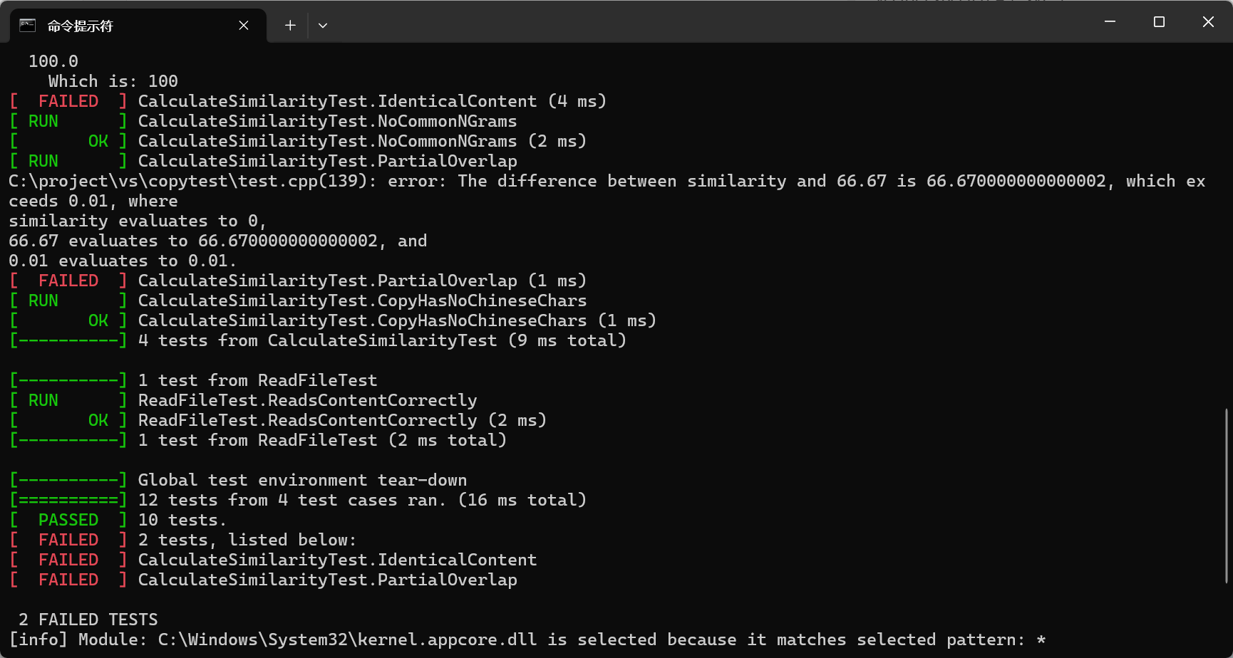Select the 命令提示符 tab

pyautogui.click(x=138, y=26)
